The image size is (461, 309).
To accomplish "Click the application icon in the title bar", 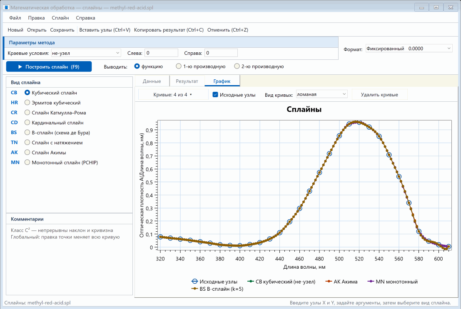I will click(x=6, y=7).
